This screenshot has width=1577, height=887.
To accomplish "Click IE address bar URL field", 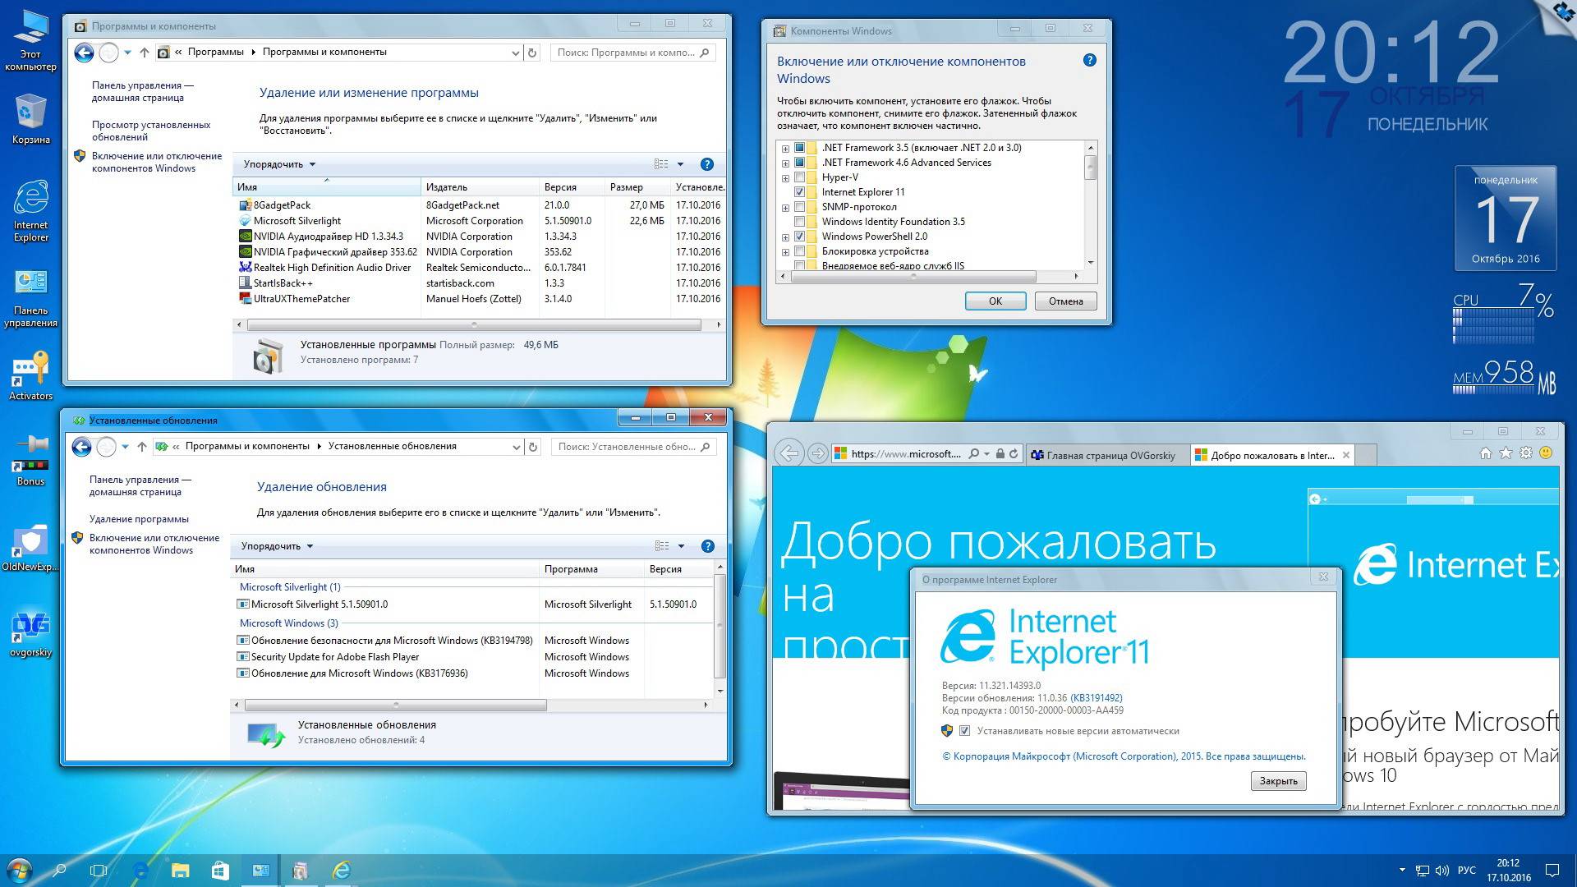I will tap(905, 454).
